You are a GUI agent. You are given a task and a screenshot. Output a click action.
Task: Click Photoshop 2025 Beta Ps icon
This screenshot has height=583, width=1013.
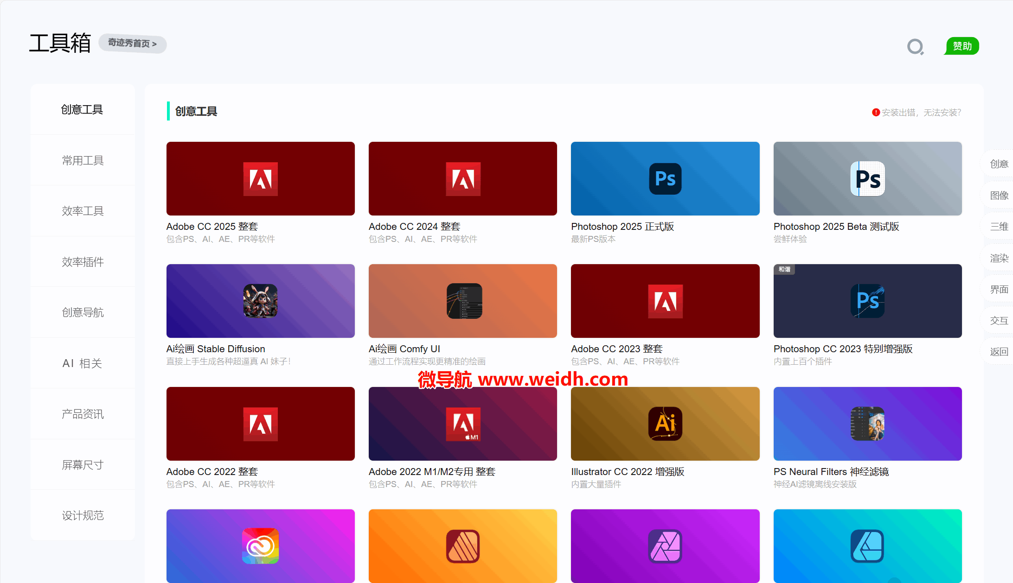[867, 179]
